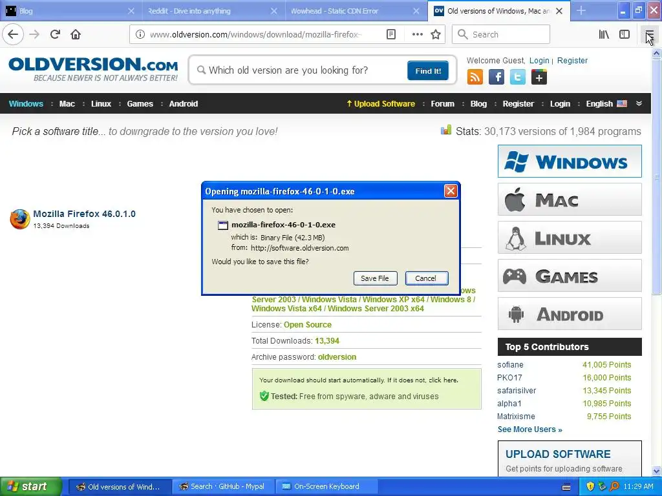Select Linux in the navigation bar
The height and width of the screenshot is (496, 662).
pos(101,104)
